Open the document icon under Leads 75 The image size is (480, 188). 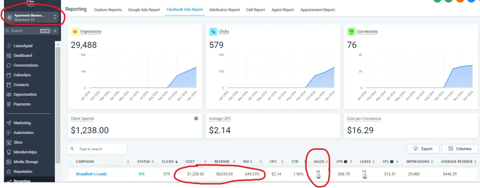click(364, 176)
